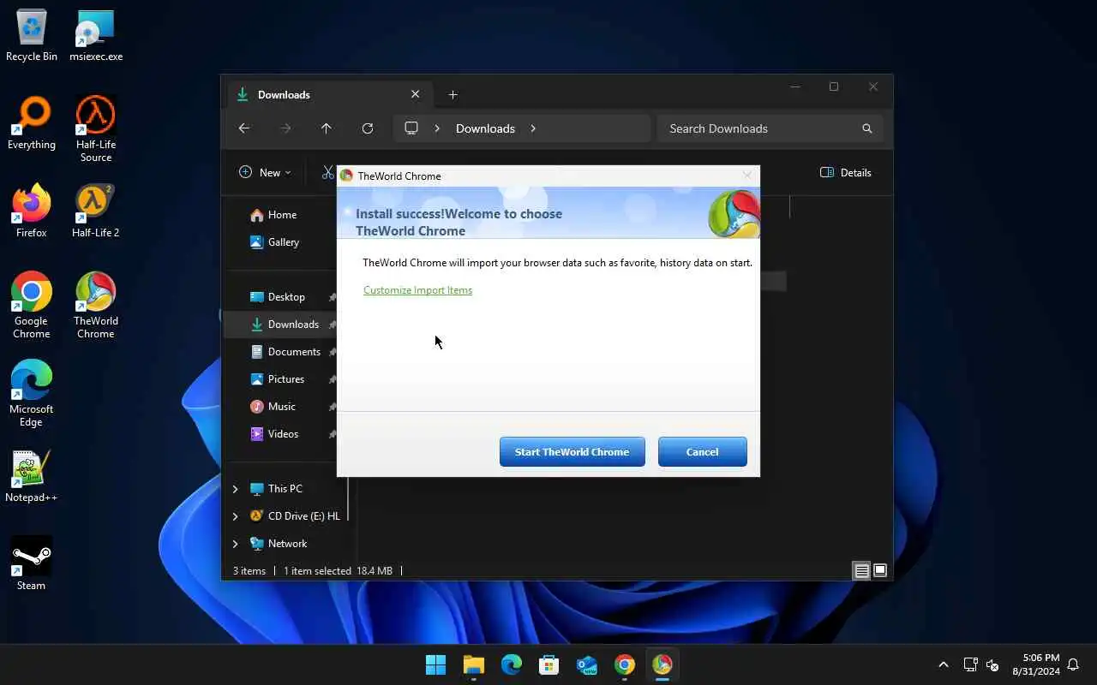Select the Half-Life Source desktop shortcut
The width and height of the screenshot is (1097, 685).
pyautogui.click(x=96, y=130)
